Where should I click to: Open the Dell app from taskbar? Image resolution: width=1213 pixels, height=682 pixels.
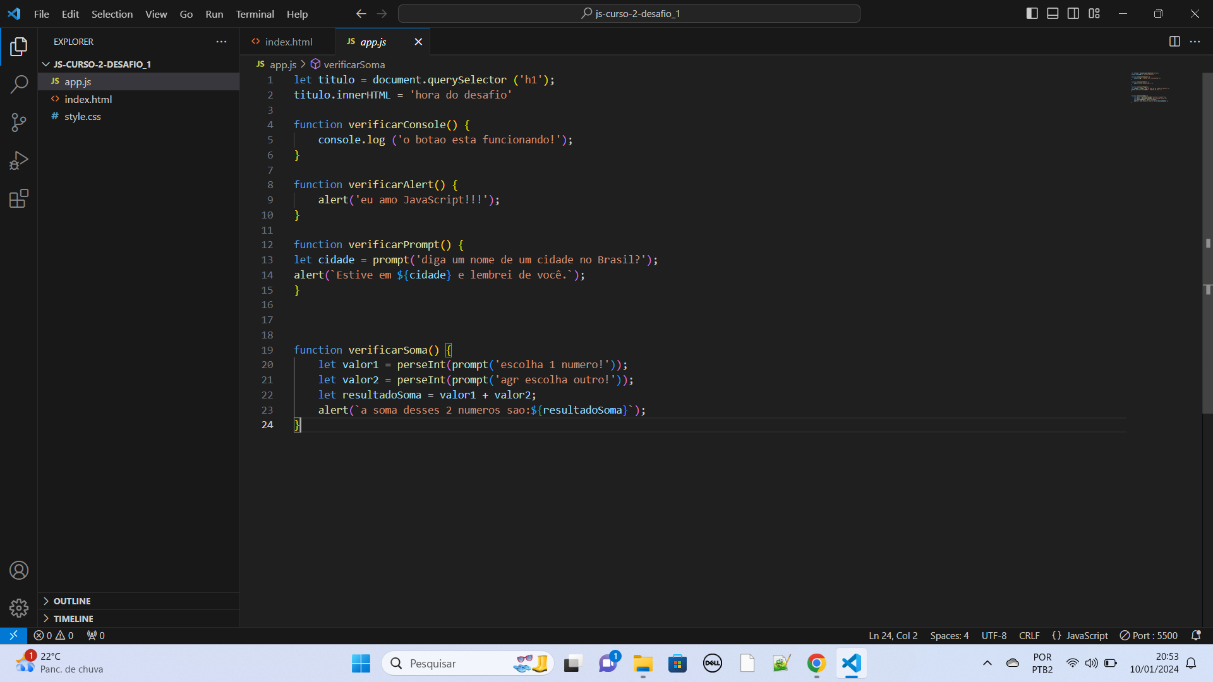click(x=712, y=663)
